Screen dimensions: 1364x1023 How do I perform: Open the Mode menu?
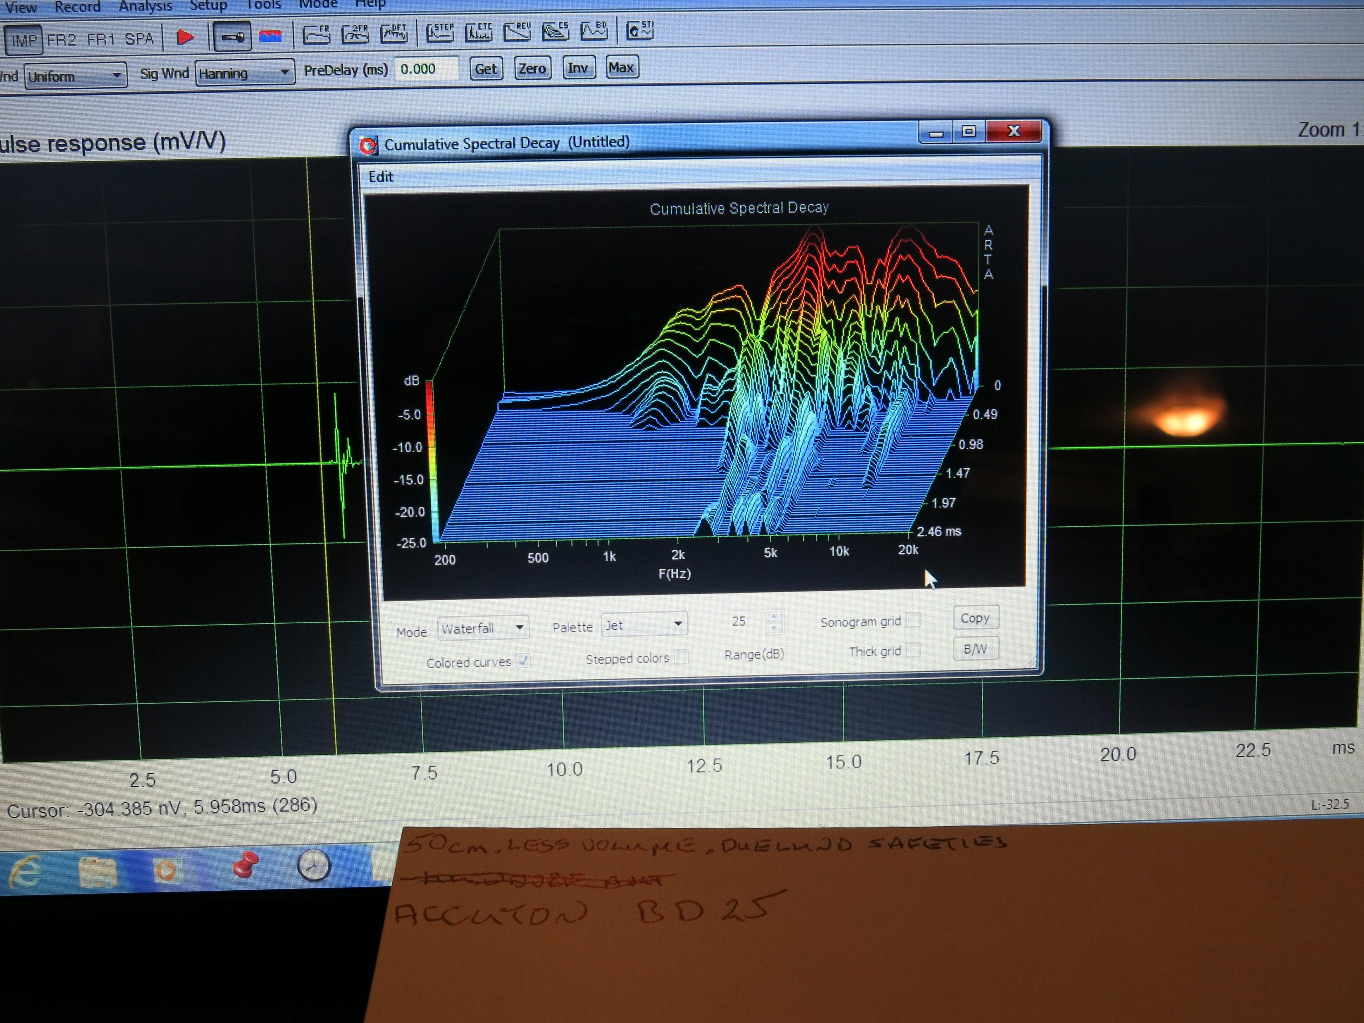coord(318,4)
